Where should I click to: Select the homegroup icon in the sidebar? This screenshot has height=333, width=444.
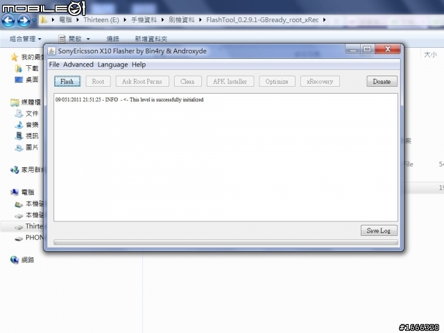pyautogui.click(x=15, y=170)
